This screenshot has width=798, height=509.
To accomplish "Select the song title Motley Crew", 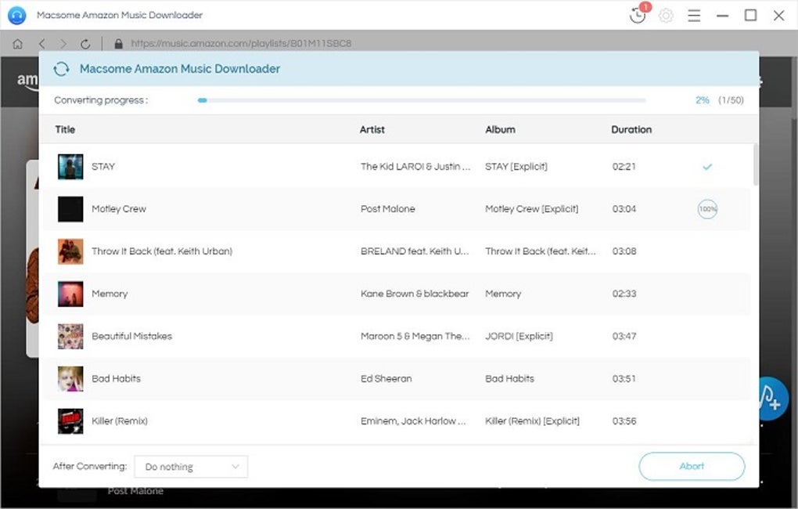I will [x=119, y=209].
